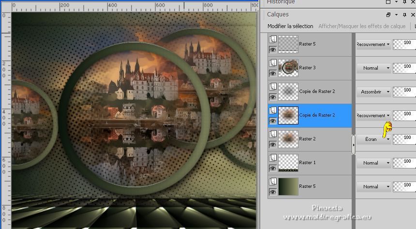Viewport: 416px width, 229px height.
Task: Click the vertical ruler left of the canvas
Action: click(6, 121)
